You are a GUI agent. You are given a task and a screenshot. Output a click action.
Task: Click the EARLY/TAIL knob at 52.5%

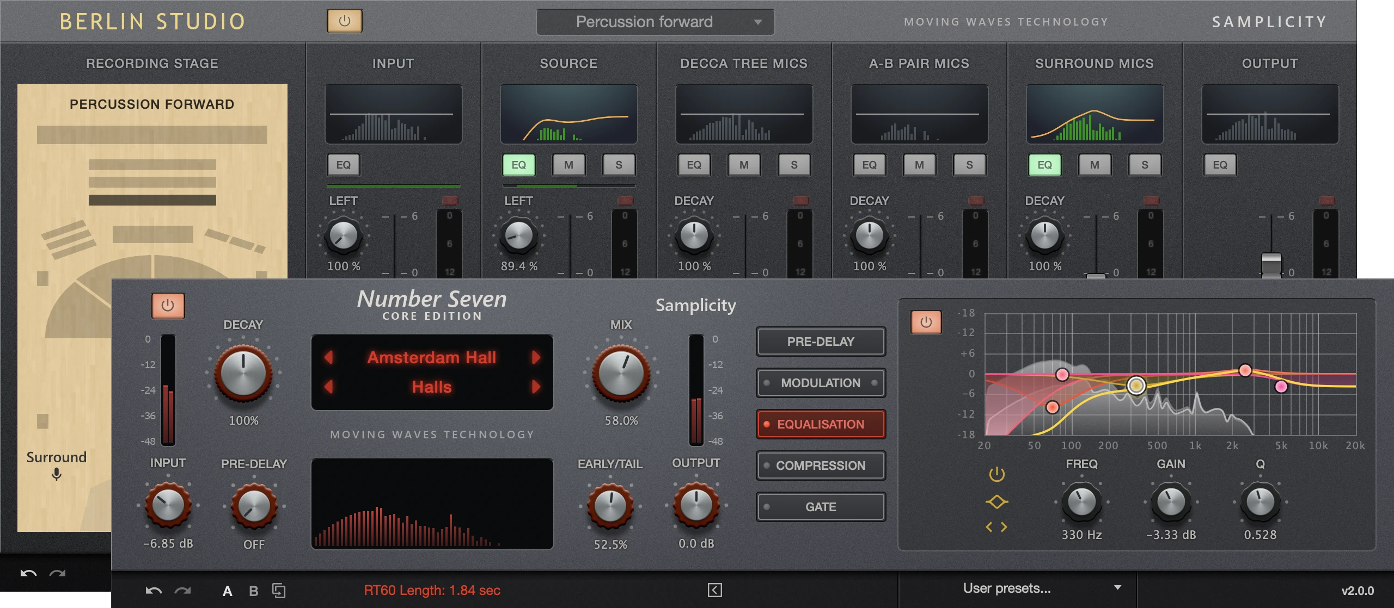coord(610,505)
